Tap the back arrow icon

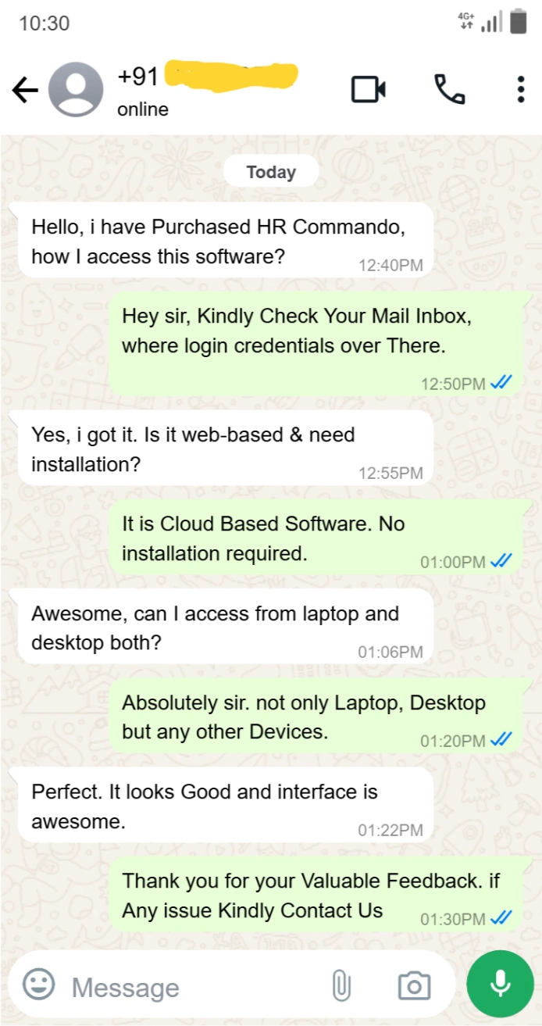click(x=25, y=91)
